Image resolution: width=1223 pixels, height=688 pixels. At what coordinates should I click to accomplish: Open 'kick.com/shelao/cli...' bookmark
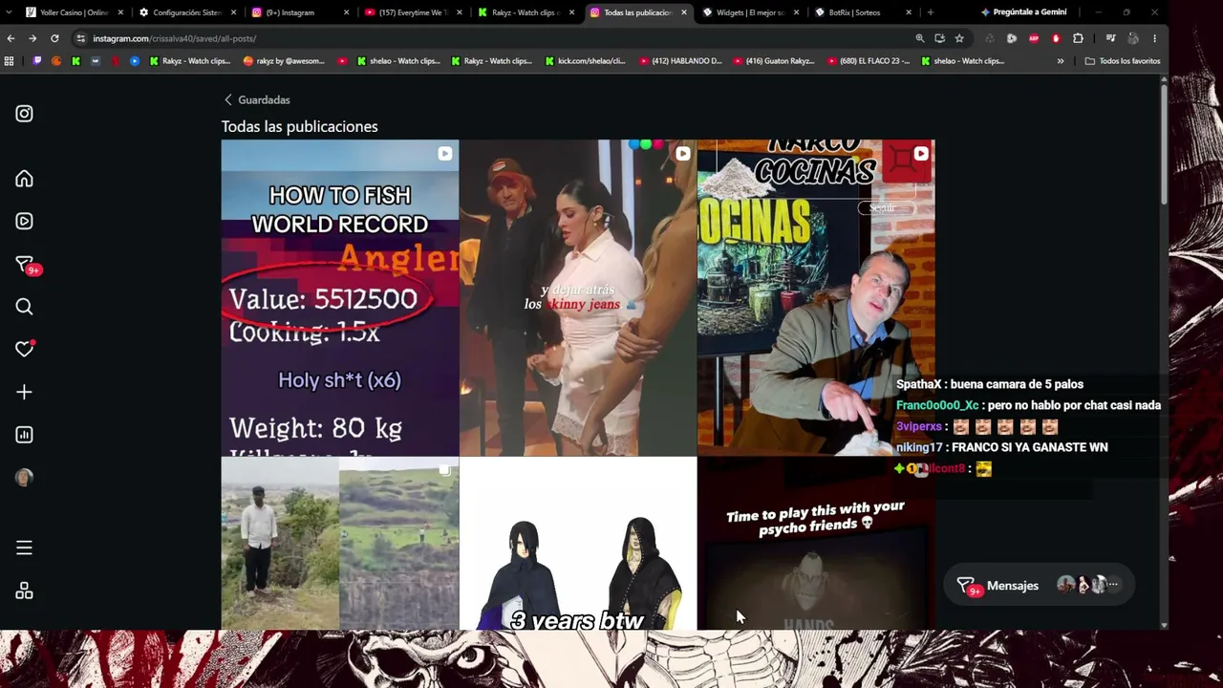point(585,61)
